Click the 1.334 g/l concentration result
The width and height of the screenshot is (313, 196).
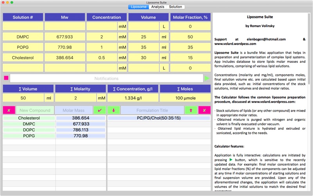coord(133,98)
